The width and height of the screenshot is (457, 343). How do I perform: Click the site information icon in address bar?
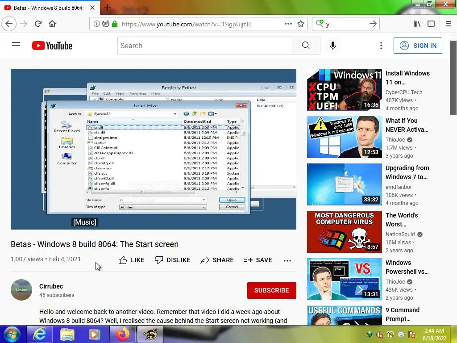pyautogui.click(x=96, y=24)
